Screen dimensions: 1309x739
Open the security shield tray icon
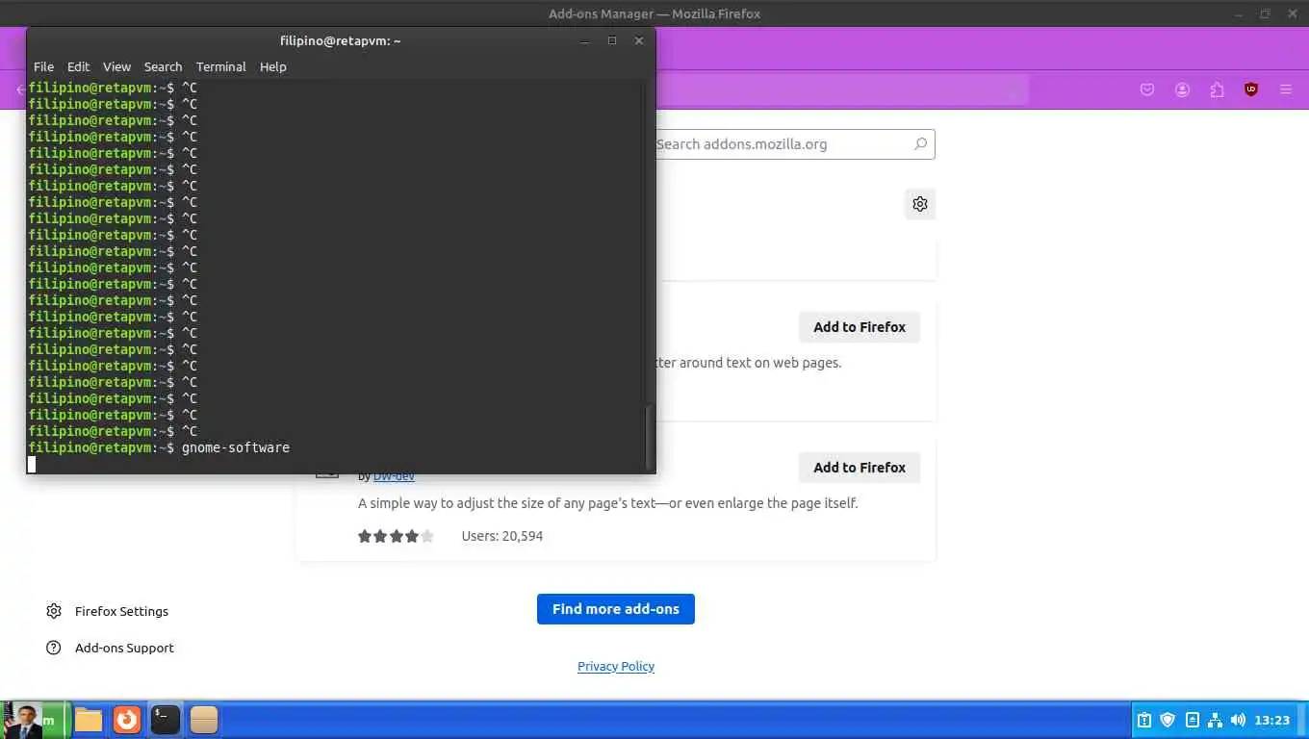pyautogui.click(x=1168, y=720)
